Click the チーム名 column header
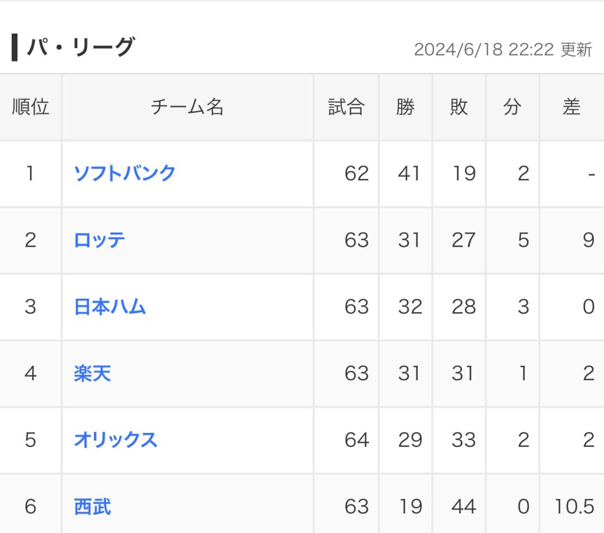 187,107
